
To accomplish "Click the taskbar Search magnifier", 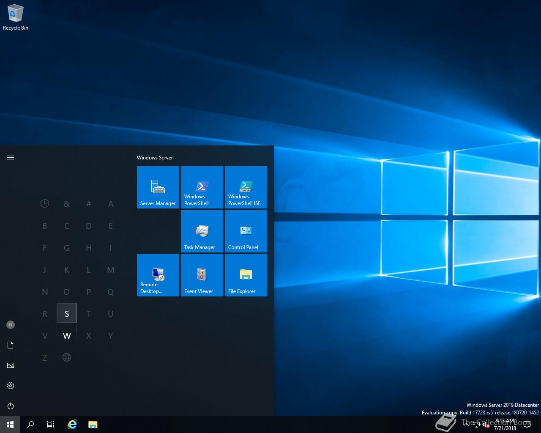I will point(30,425).
